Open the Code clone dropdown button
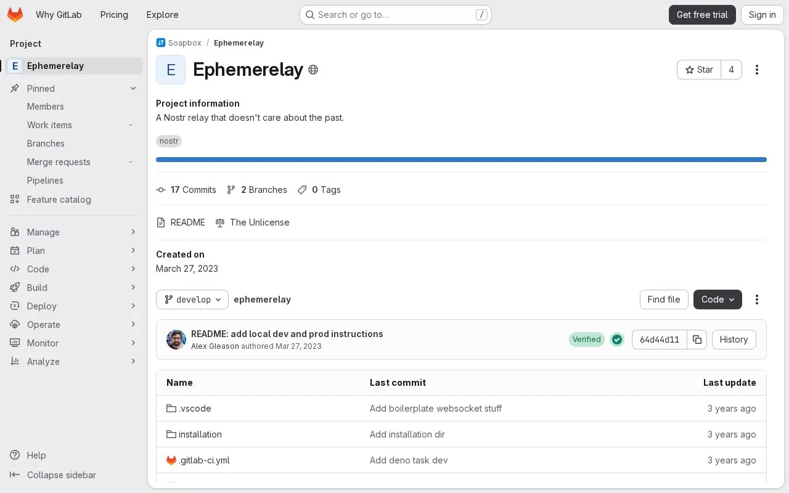The height and width of the screenshot is (493, 789). 717,299
